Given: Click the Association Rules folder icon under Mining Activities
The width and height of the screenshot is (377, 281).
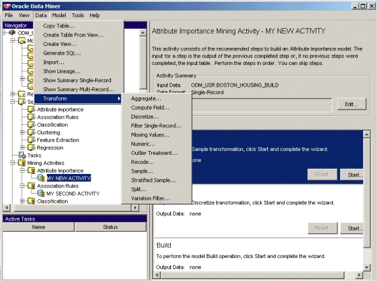Looking at the screenshot, I should (31, 186).
